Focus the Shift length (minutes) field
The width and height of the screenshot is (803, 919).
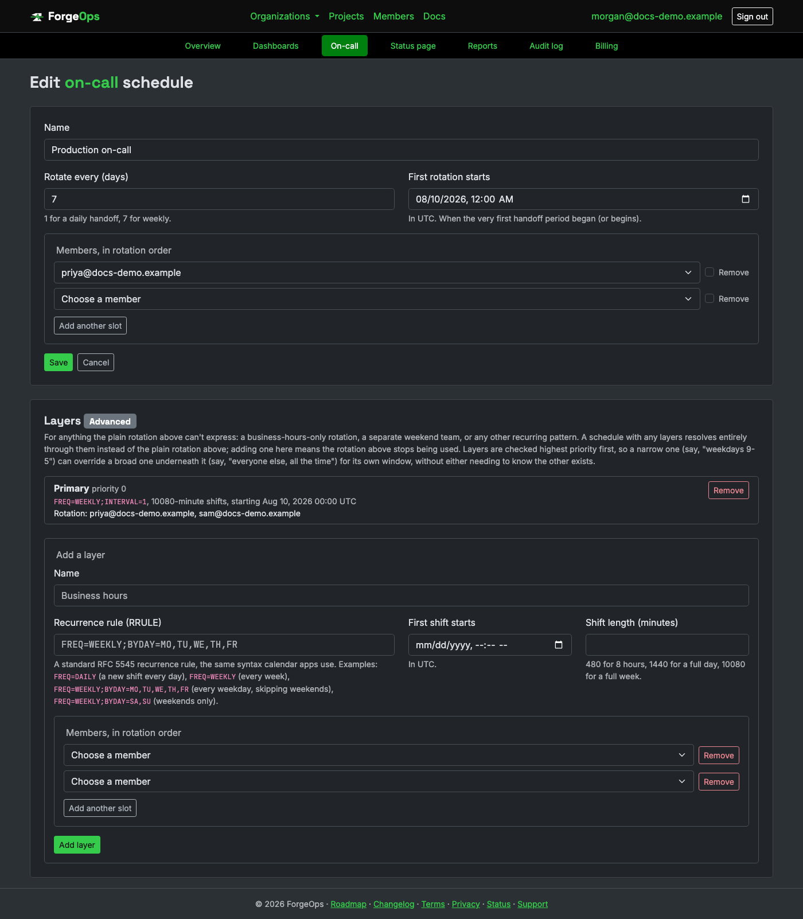tap(667, 645)
